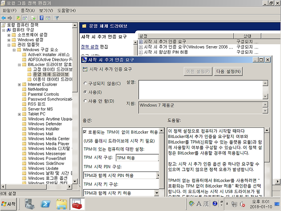281x211 pixels.
Task: Click the muted speaker tray icon
Action: click(242, 204)
